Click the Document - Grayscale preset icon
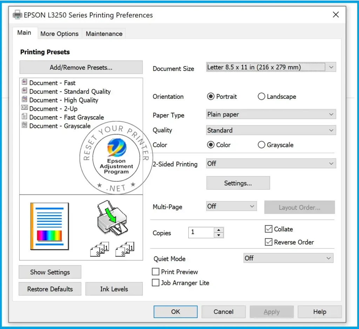Viewport: 359px width, 329px height. pos(25,125)
